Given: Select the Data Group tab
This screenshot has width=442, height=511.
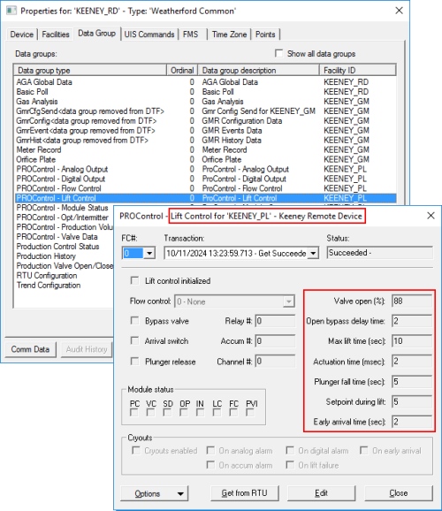Looking at the screenshot, I should pos(97,34).
